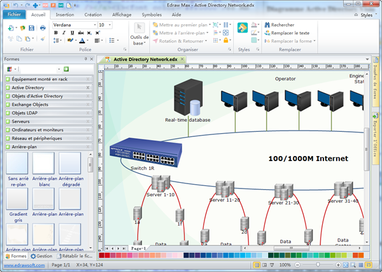Click the Italic formatting icon
This screenshot has width=382, height=272.
tap(64, 33)
